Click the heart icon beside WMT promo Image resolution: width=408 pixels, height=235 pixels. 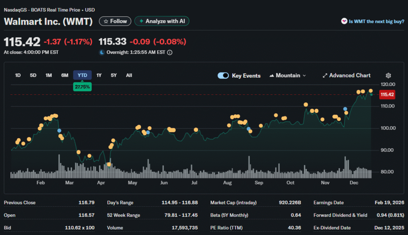(344, 22)
